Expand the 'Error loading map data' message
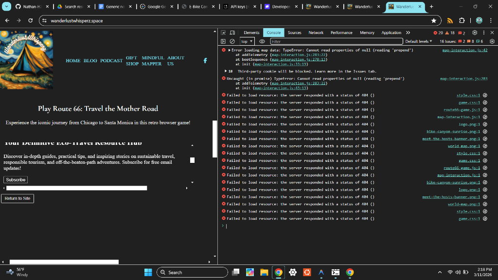 230,50
